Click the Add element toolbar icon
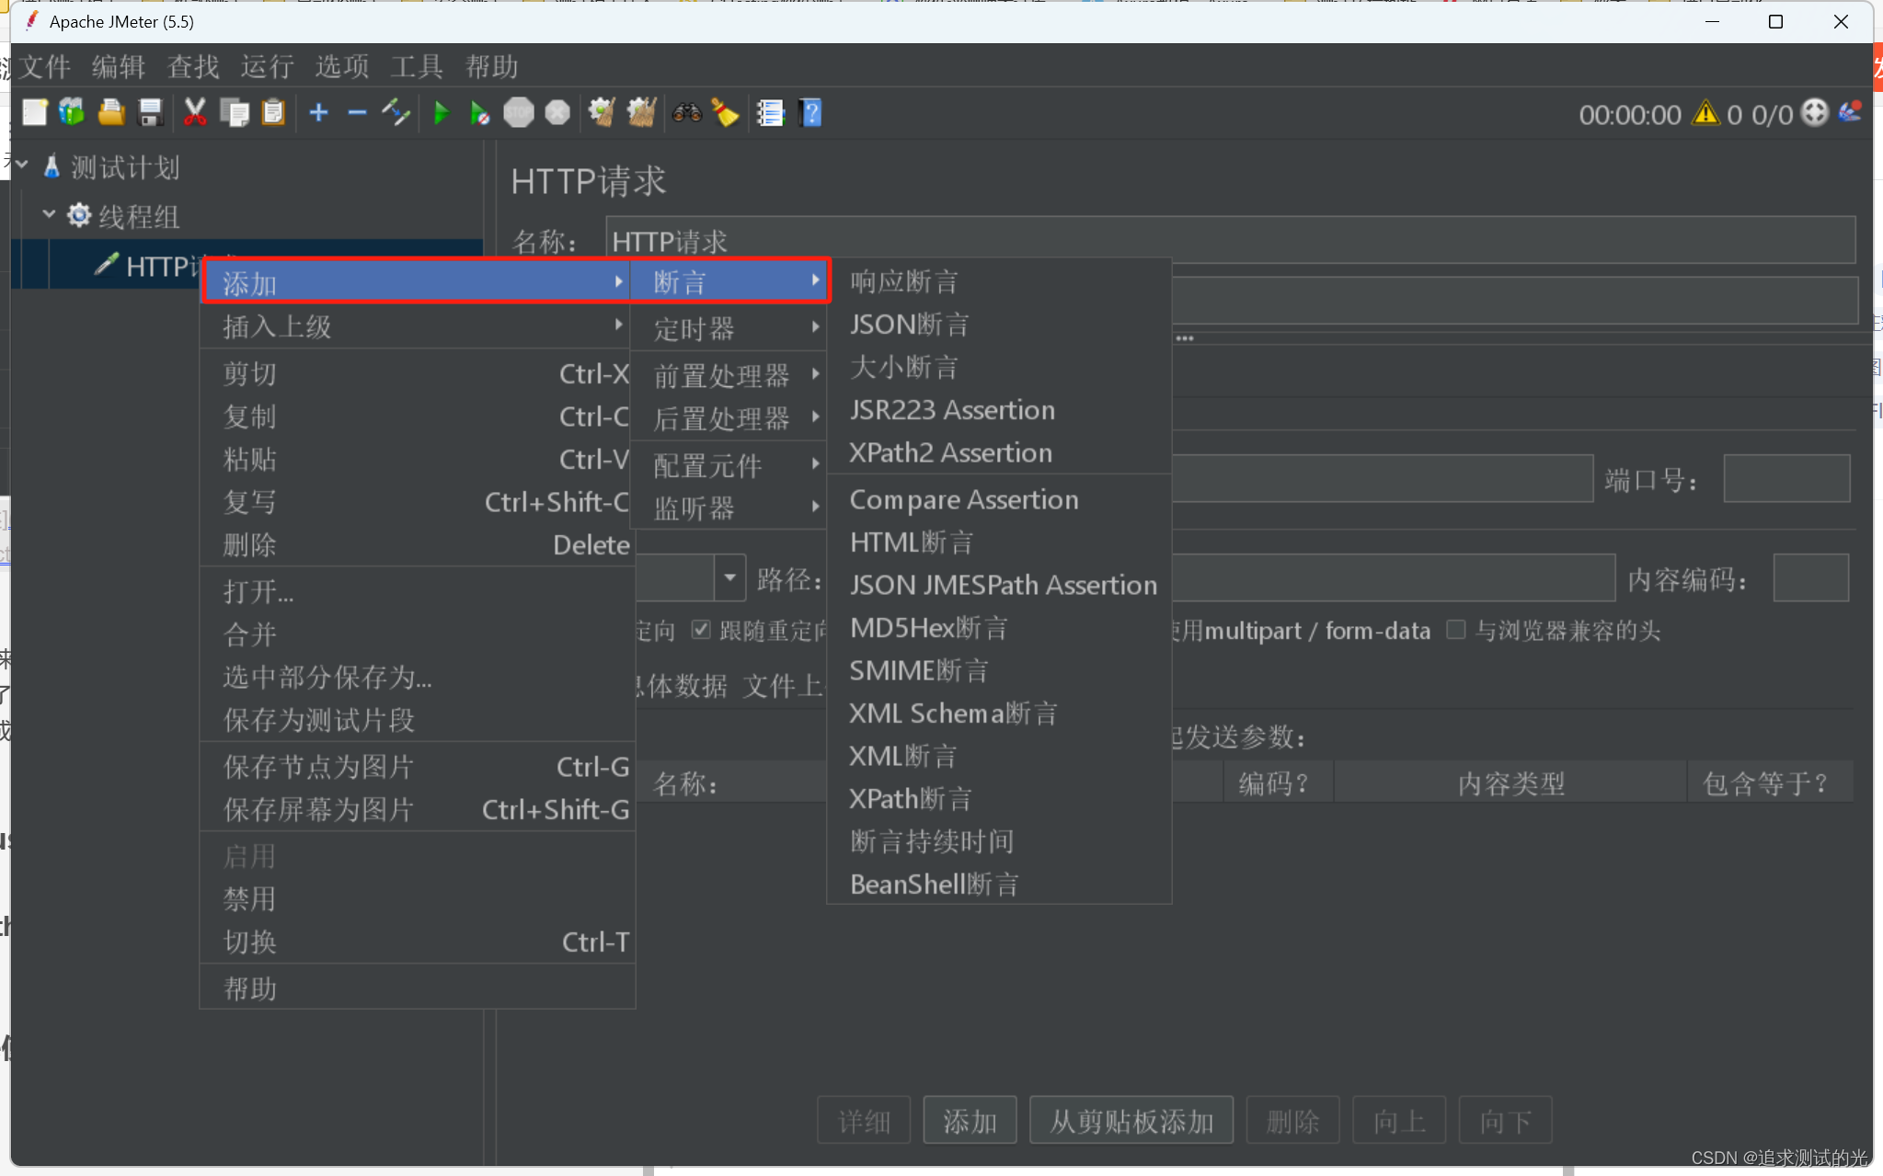The image size is (1883, 1176). pyautogui.click(x=317, y=114)
